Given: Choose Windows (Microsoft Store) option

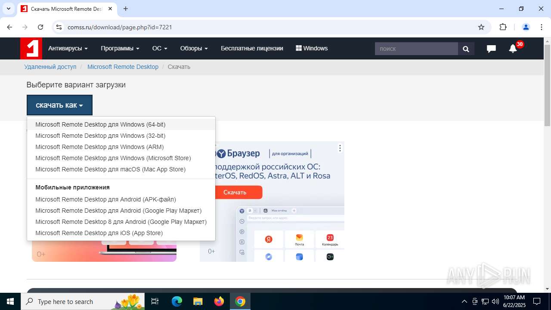Looking at the screenshot, I should [121, 158].
